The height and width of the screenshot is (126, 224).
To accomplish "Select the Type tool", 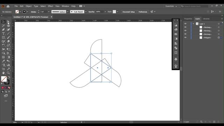I will [x=3, y=34].
